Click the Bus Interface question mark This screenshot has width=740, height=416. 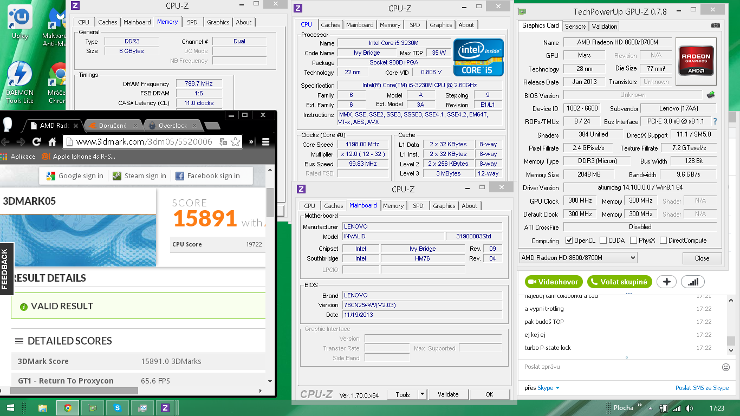pos(715,121)
